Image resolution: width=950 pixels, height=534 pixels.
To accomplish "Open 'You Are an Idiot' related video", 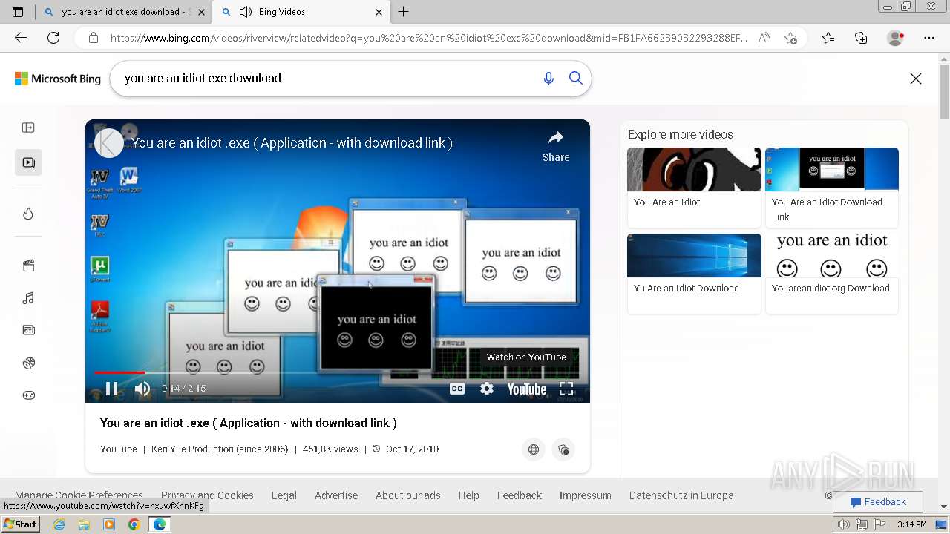I will click(x=694, y=187).
